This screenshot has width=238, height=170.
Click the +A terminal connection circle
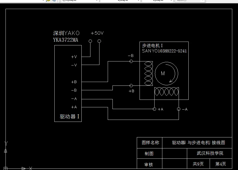click(x=154, y=109)
